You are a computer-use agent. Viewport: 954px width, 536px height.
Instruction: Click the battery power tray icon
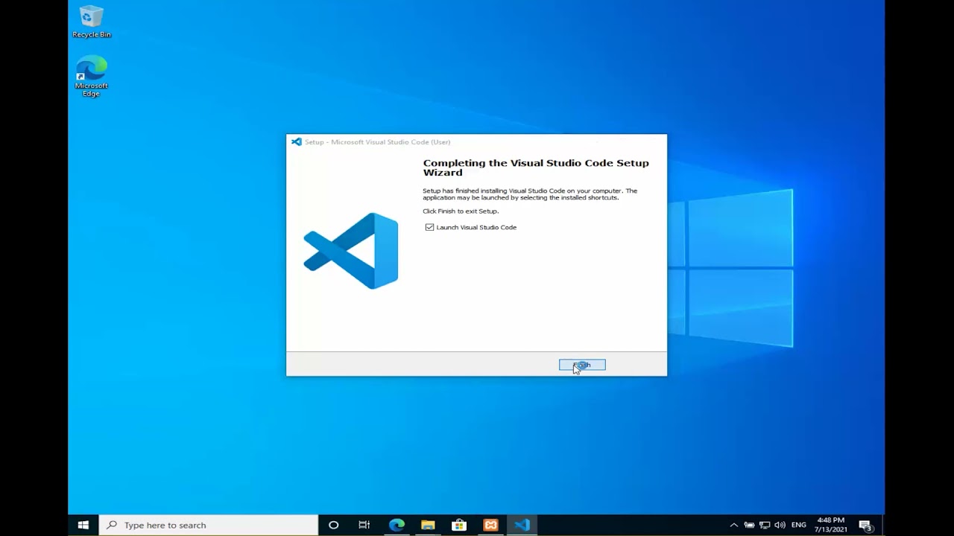tap(749, 525)
